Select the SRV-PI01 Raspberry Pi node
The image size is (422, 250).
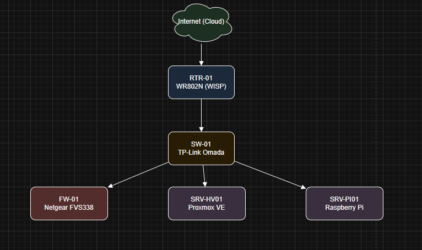tap(344, 203)
